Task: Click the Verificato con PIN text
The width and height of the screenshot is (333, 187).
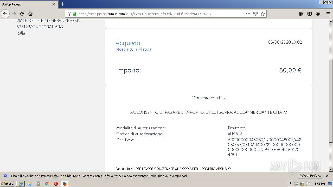Action: click(x=209, y=98)
